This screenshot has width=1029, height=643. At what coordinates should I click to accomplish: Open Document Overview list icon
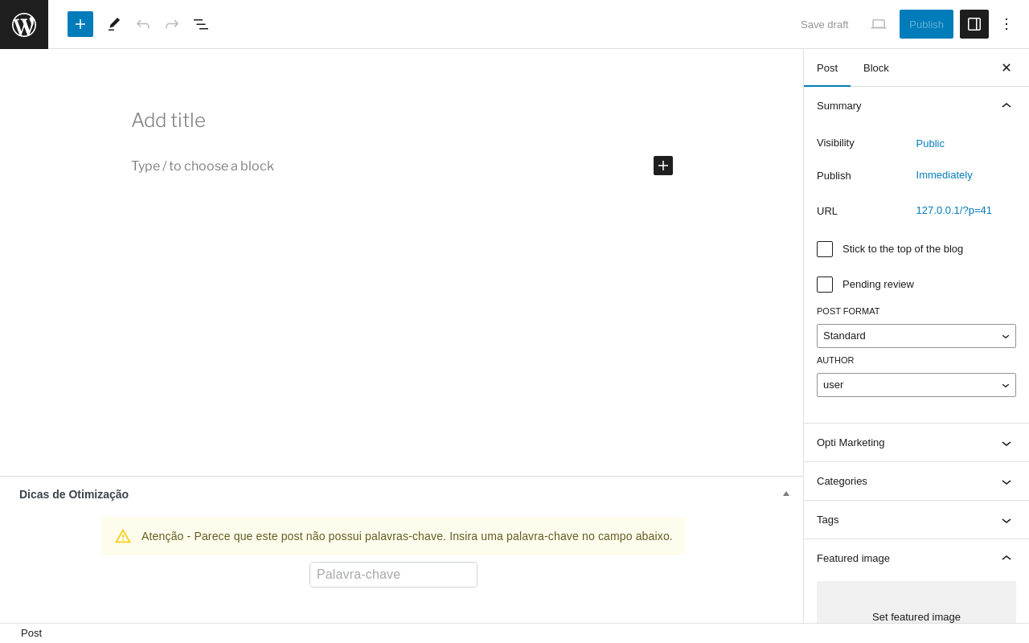click(x=201, y=24)
